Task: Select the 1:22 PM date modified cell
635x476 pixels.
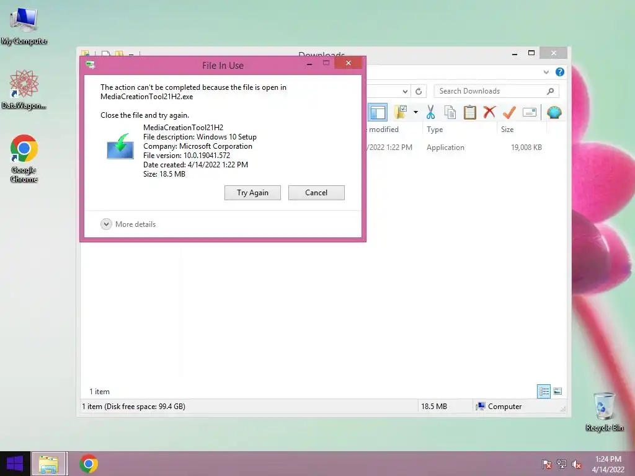Action: (389, 148)
